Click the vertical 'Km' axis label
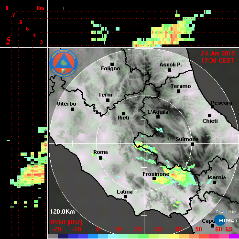Viewport: 239px width, 239px height. pos(8,41)
